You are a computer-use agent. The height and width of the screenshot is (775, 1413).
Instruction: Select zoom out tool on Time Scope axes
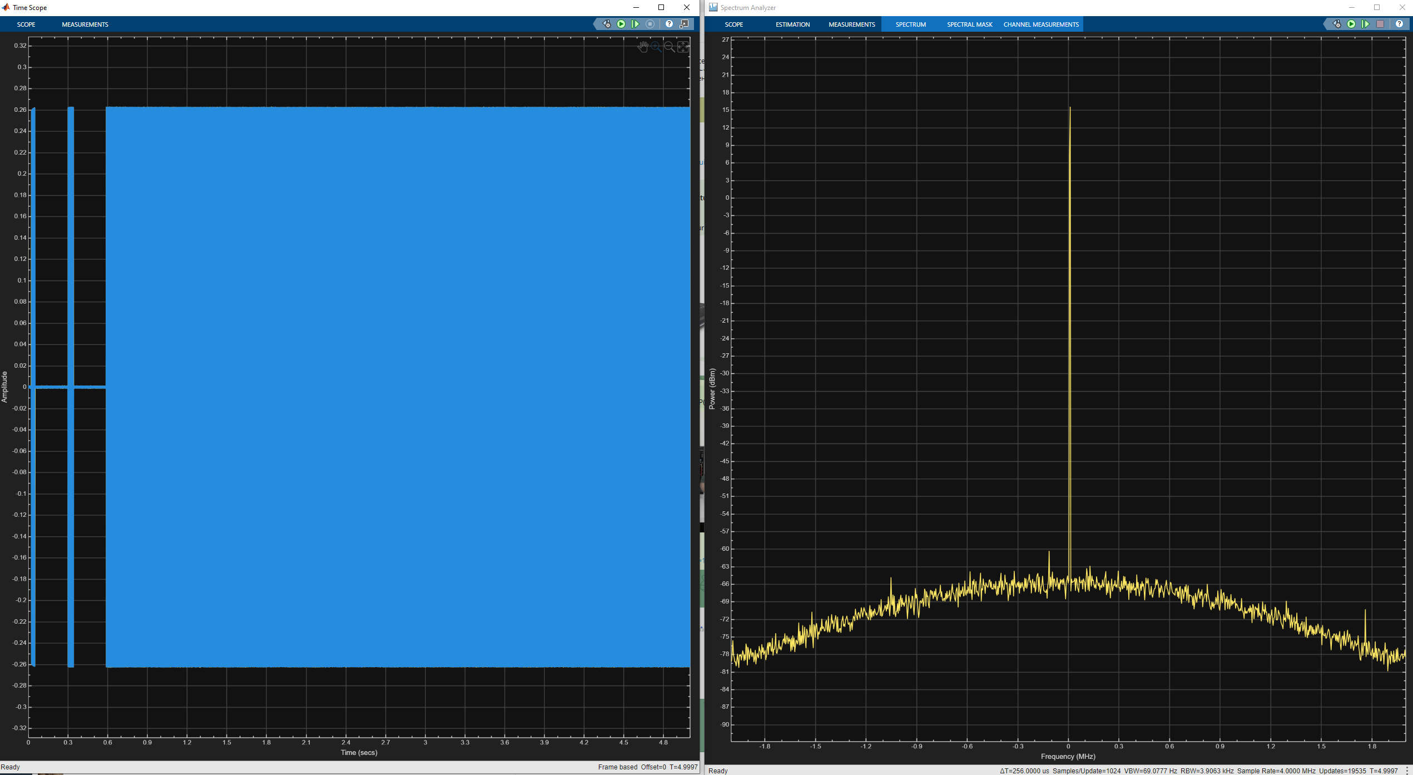pyautogui.click(x=670, y=47)
